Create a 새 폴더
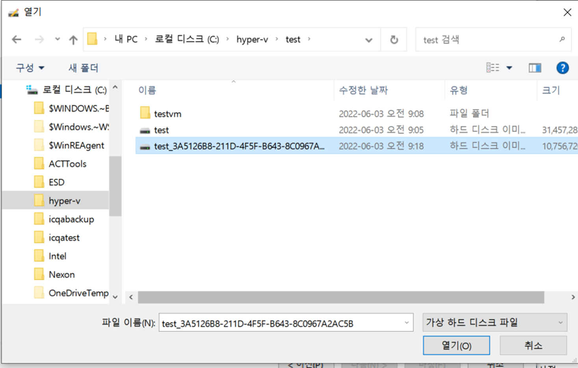Screen dimensions: 578x368 coord(83,68)
